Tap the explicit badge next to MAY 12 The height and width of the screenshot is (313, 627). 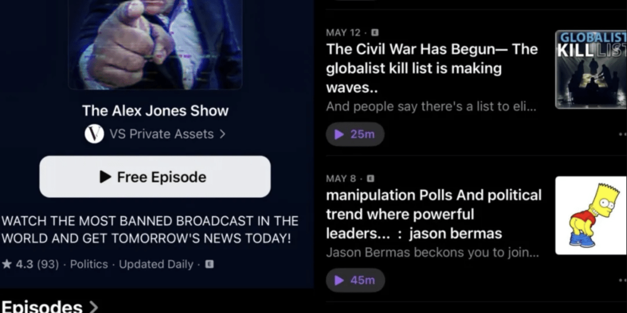(375, 32)
